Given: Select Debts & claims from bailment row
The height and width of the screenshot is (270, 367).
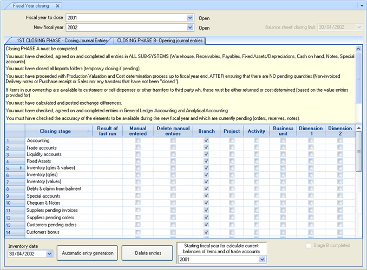Looking at the screenshot, I should 180,188.
